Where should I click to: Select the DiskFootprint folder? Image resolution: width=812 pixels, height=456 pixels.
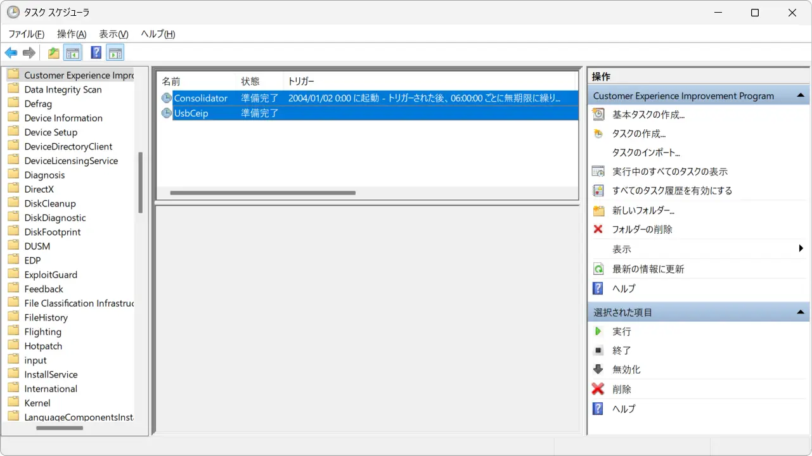53,232
